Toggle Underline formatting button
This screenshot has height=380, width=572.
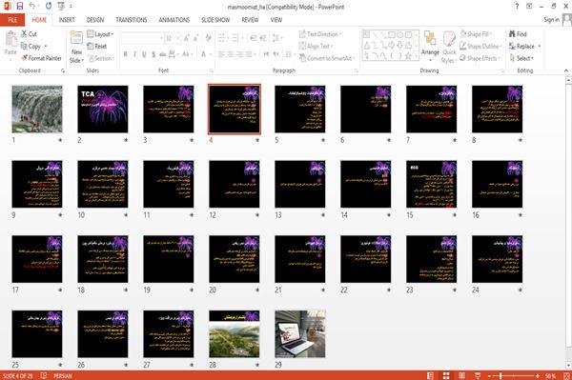pos(144,54)
